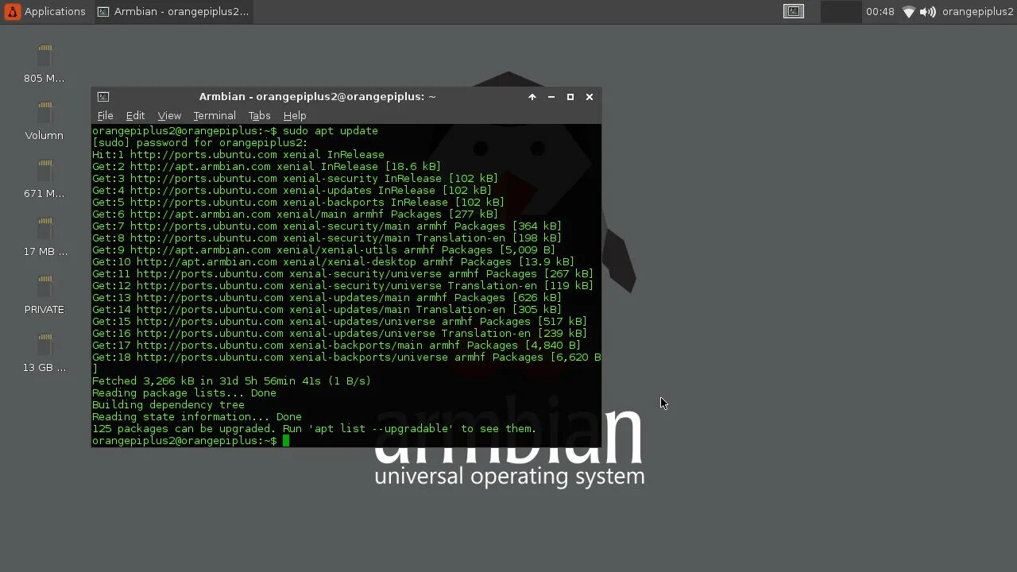The width and height of the screenshot is (1017, 572).
Task: Open the Applications menu
Action: (45, 11)
